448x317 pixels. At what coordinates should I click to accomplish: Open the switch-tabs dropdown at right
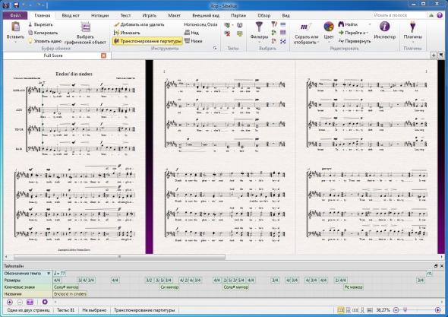pyautogui.click(x=441, y=55)
